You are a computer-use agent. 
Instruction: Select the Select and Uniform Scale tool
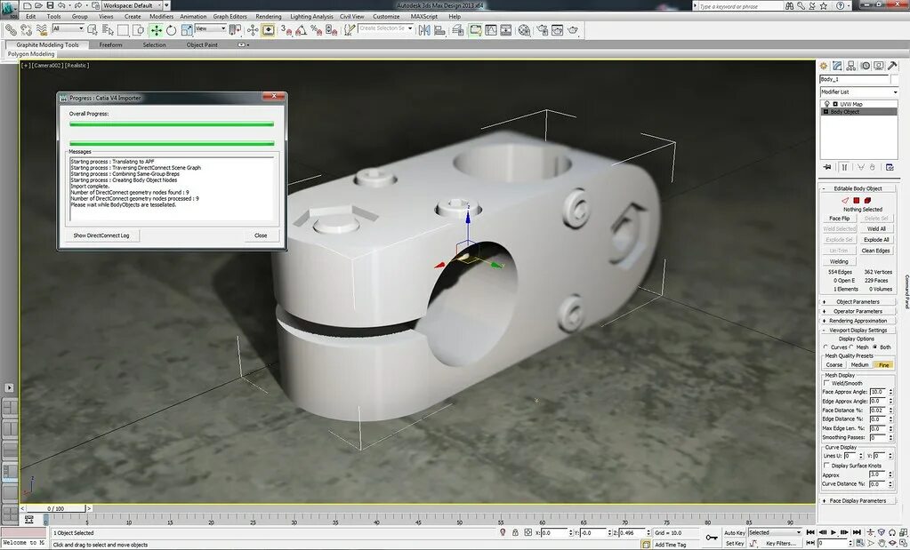[x=186, y=30]
